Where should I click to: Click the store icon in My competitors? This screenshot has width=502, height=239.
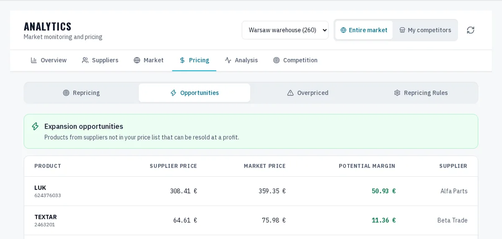click(x=402, y=30)
